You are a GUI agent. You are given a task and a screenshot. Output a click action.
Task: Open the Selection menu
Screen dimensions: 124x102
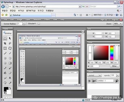[37, 20]
